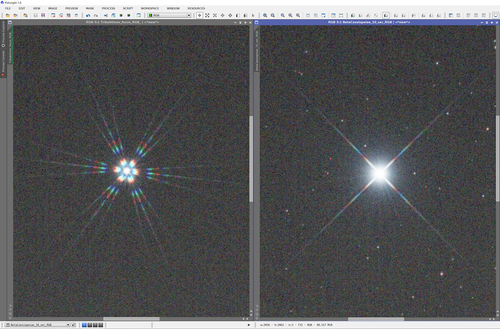Click the small icon beside bottom view selector
500x329 pixels.
coord(73,325)
